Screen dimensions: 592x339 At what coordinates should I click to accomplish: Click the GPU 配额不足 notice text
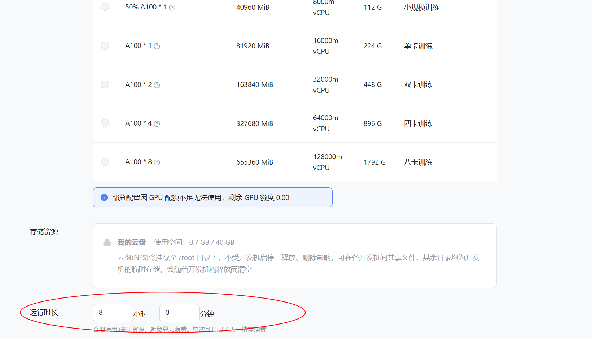click(x=201, y=197)
